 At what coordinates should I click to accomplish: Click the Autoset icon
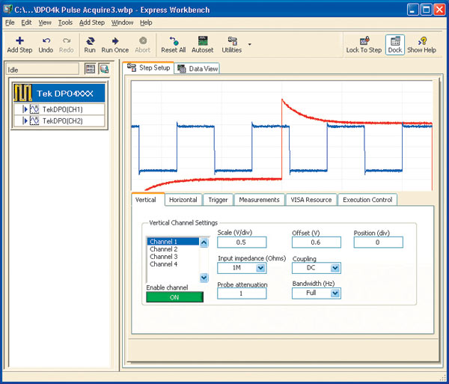[x=203, y=40]
